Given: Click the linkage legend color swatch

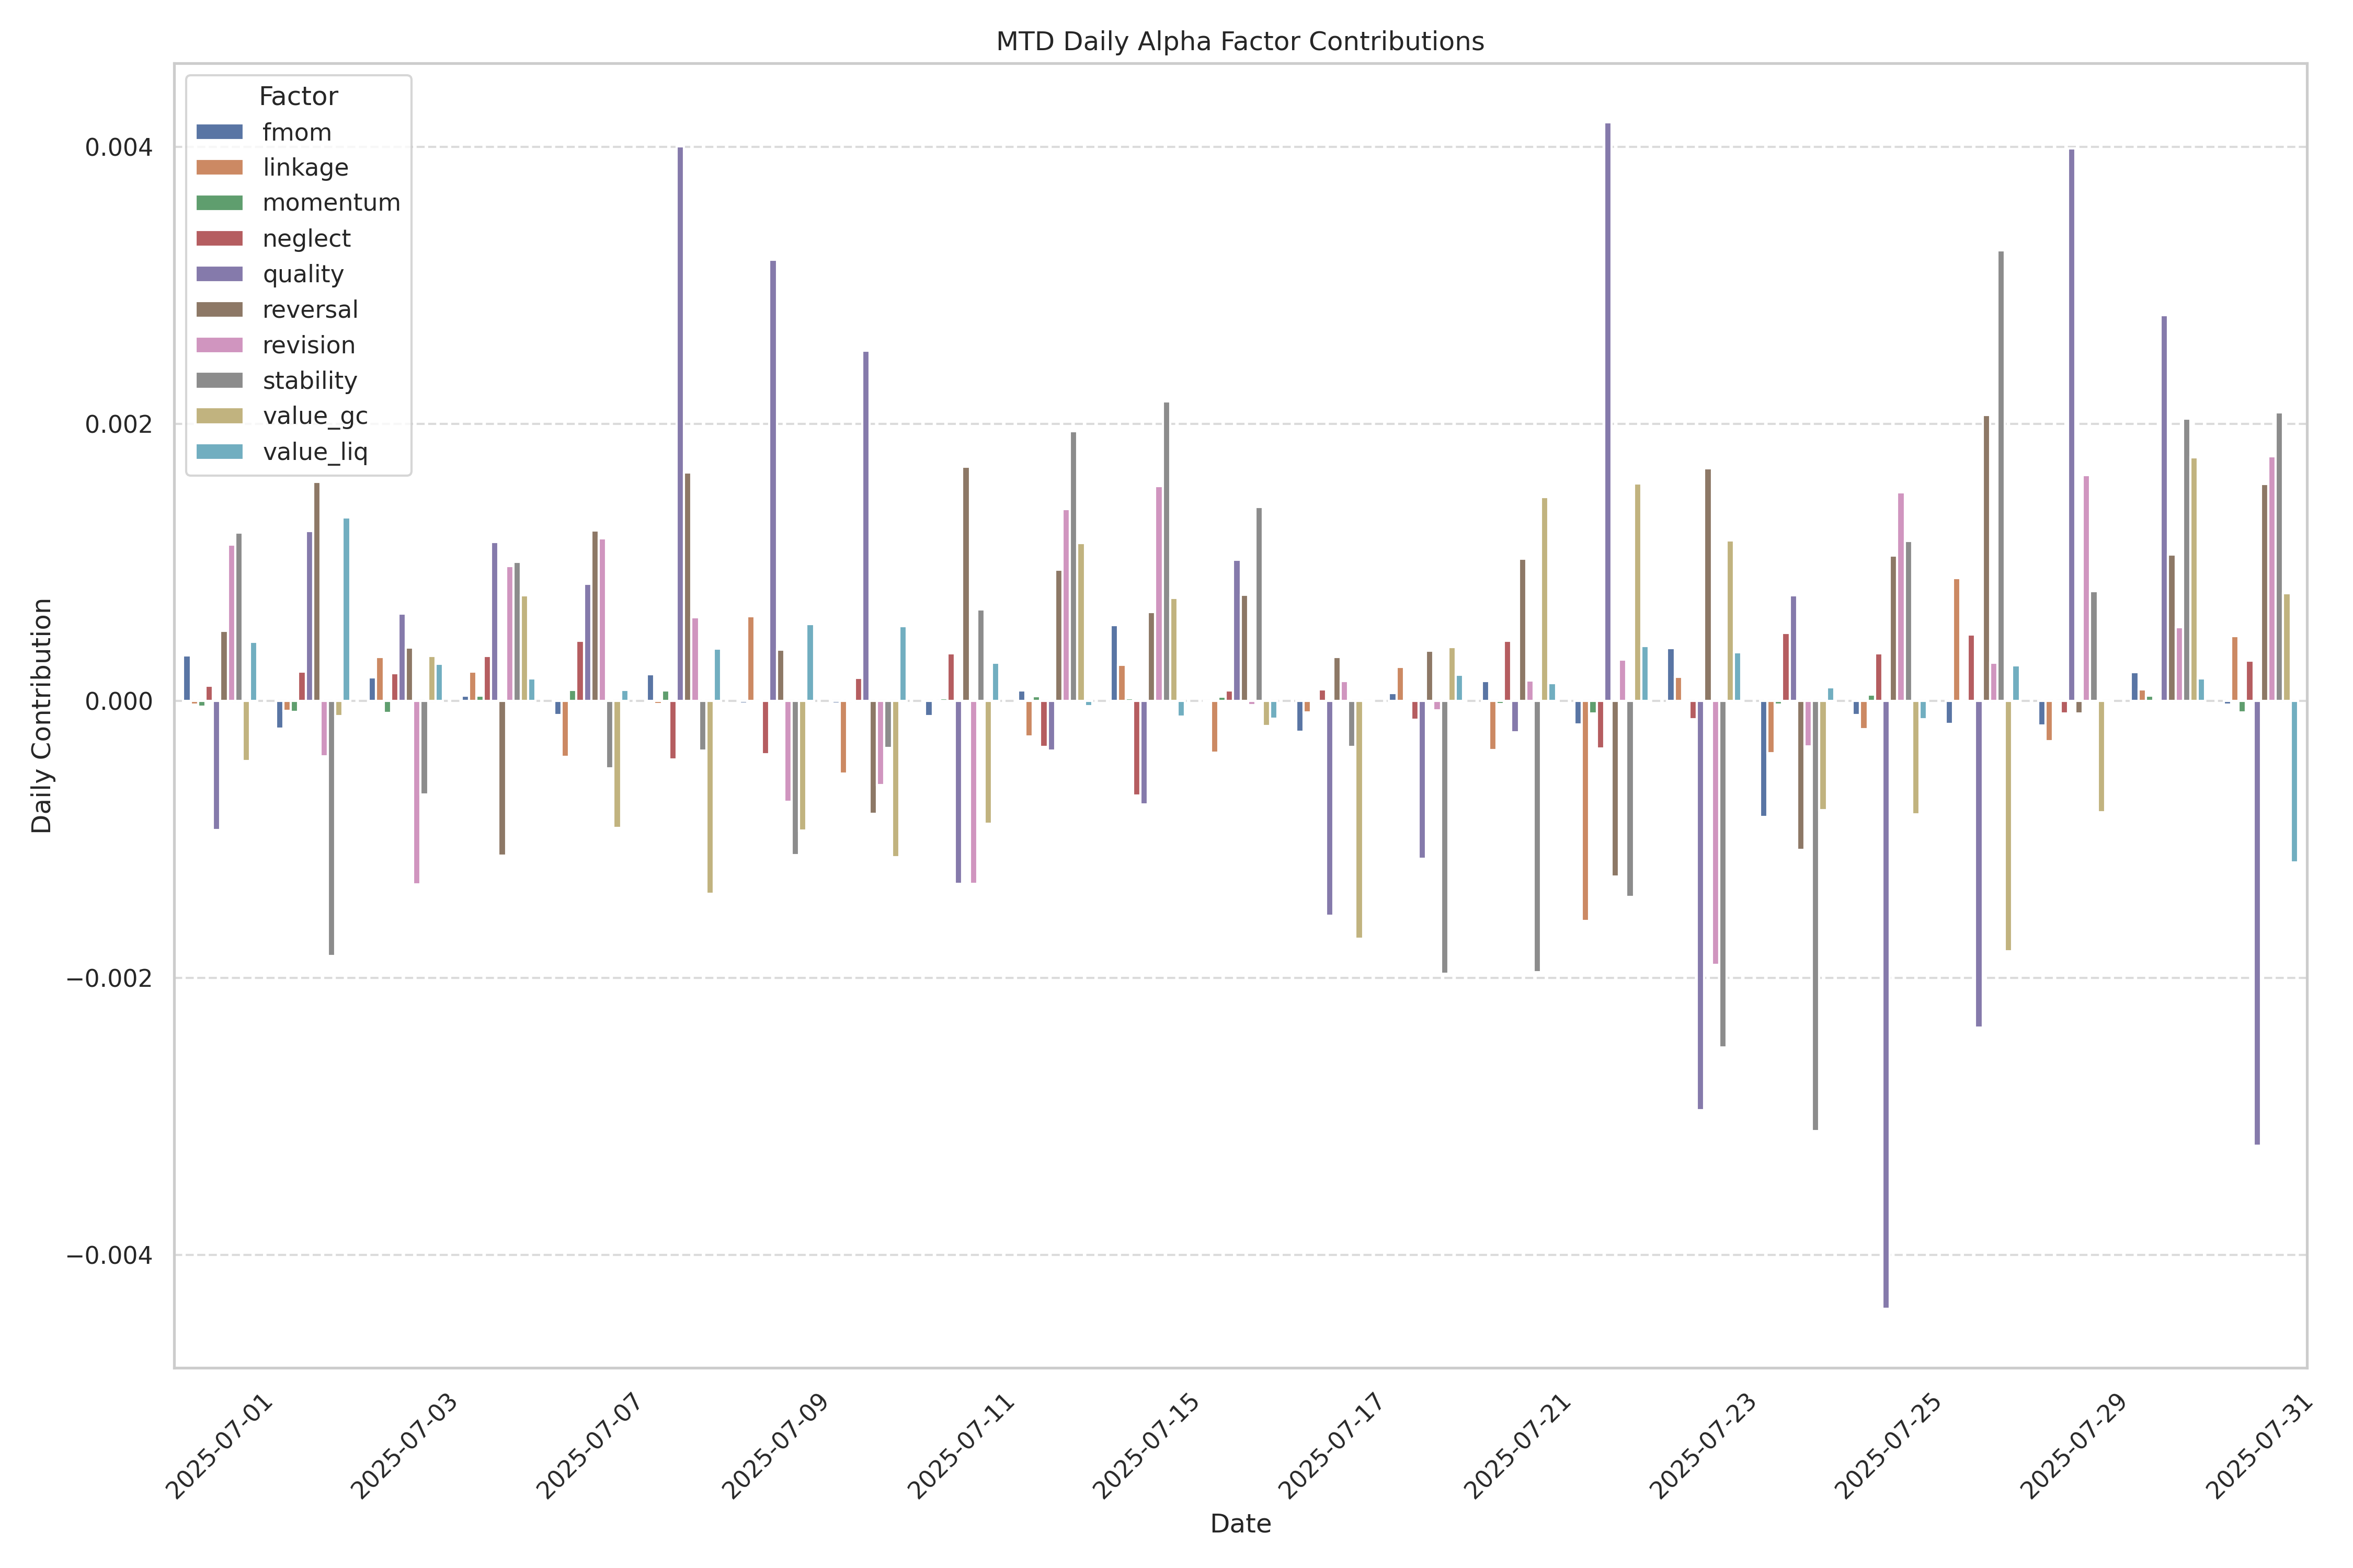Looking at the screenshot, I should 219,167.
